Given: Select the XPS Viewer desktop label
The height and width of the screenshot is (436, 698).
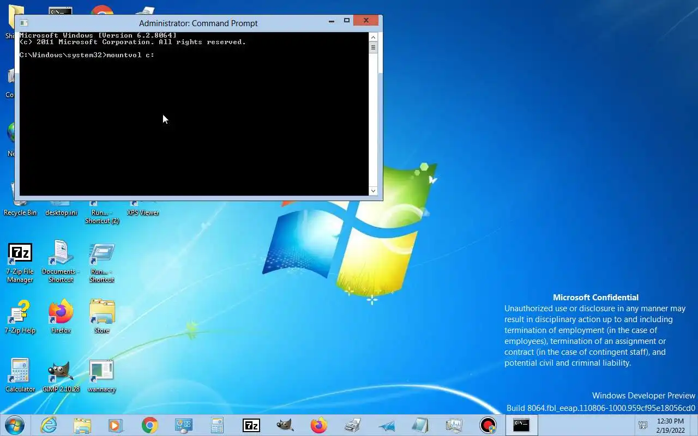Looking at the screenshot, I should pyautogui.click(x=143, y=213).
